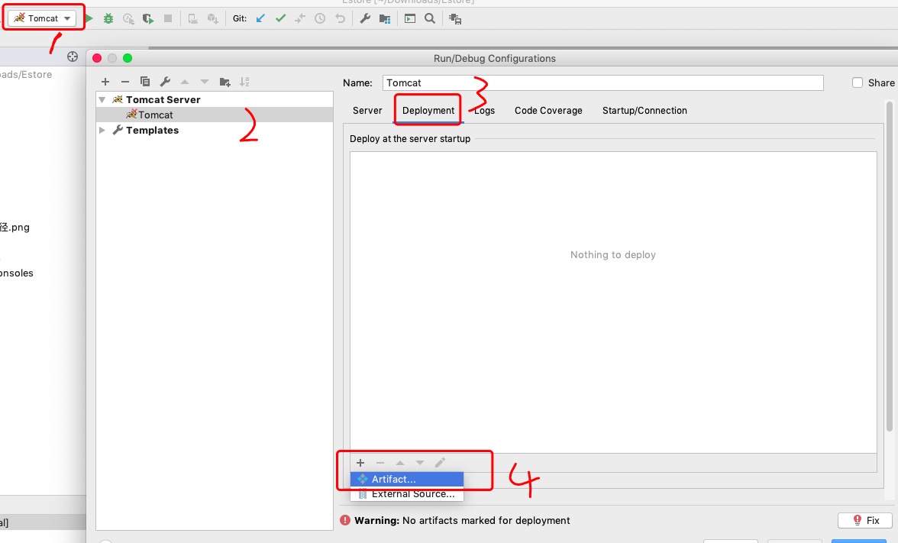This screenshot has height=543, width=898.
Task: Open the Code Coverage tab
Action: [x=548, y=111]
